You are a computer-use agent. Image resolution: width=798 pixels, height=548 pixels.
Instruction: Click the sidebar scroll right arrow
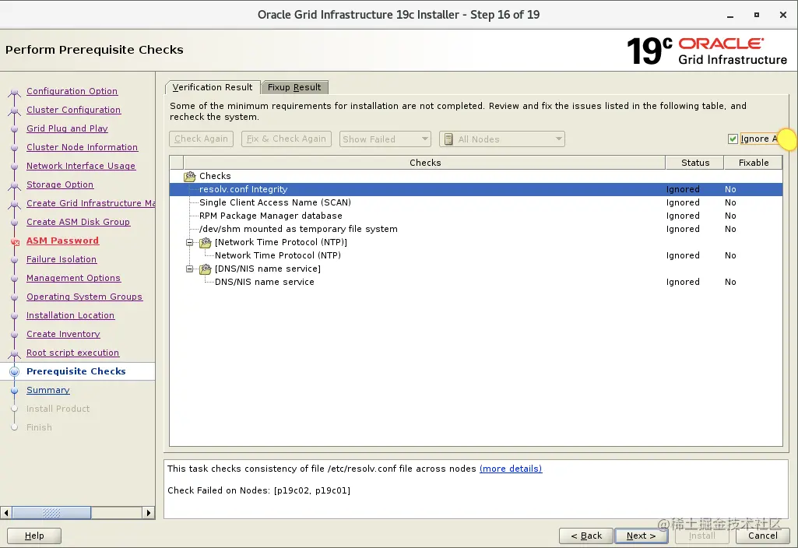coord(148,513)
